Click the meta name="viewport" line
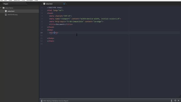 pyautogui.click(x=85, y=19)
